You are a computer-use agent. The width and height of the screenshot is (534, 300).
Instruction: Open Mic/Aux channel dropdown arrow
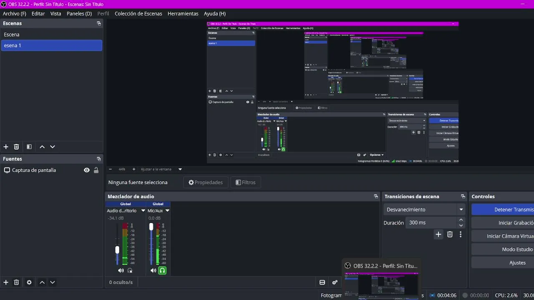(167, 211)
